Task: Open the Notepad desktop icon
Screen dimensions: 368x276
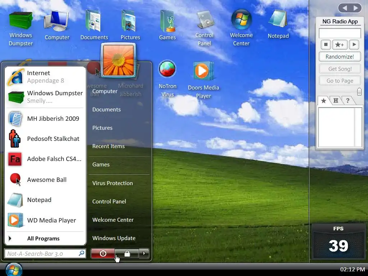Action: tap(278, 24)
